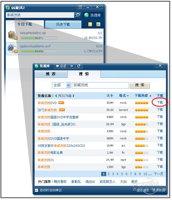
Task: Click the qqdownloaddemo.swf file icon
Action: (12, 48)
